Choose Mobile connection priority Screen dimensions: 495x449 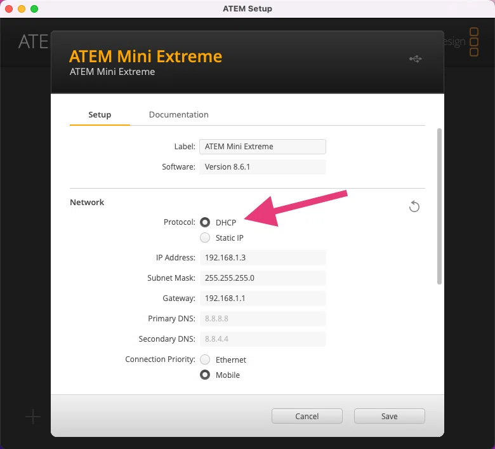tap(205, 375)
